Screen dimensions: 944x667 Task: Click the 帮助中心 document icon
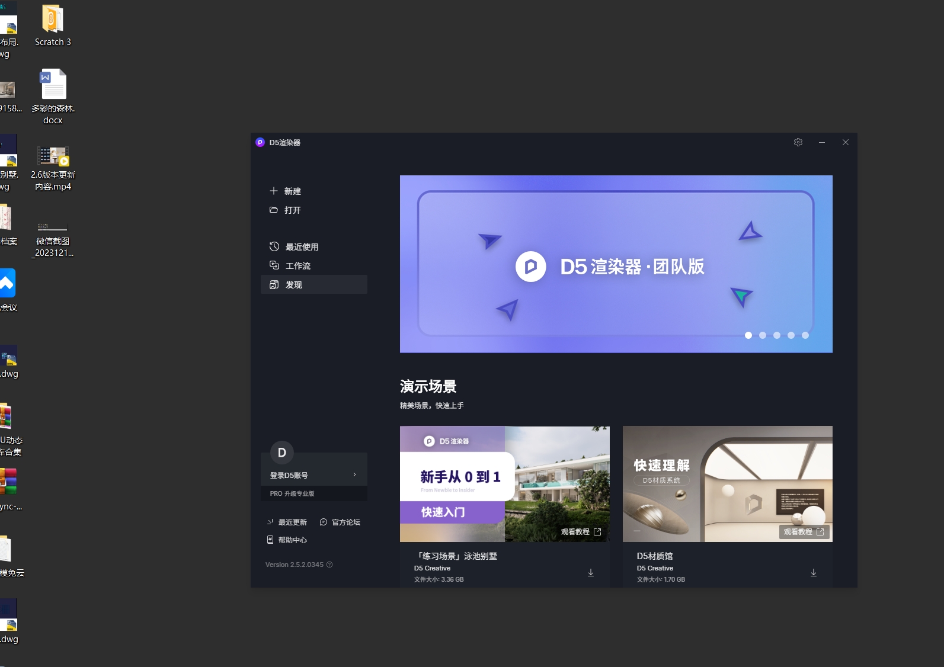pos(270,540)
